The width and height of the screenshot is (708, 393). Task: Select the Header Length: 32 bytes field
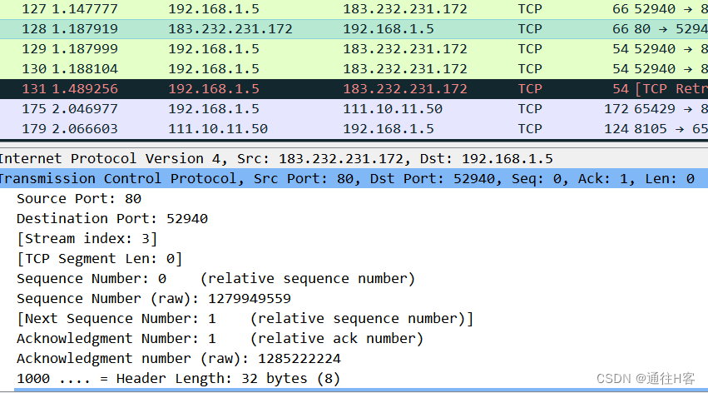click(x=178, y=379)
